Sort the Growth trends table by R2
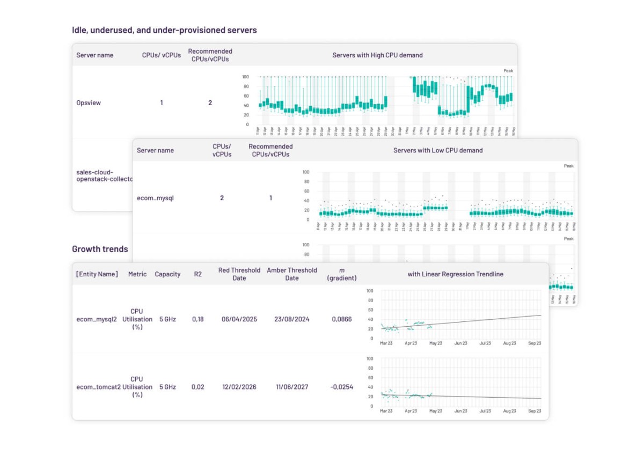The width and height of the screenshot is (644, 462). pyautogui.click(x=197, y=274)
